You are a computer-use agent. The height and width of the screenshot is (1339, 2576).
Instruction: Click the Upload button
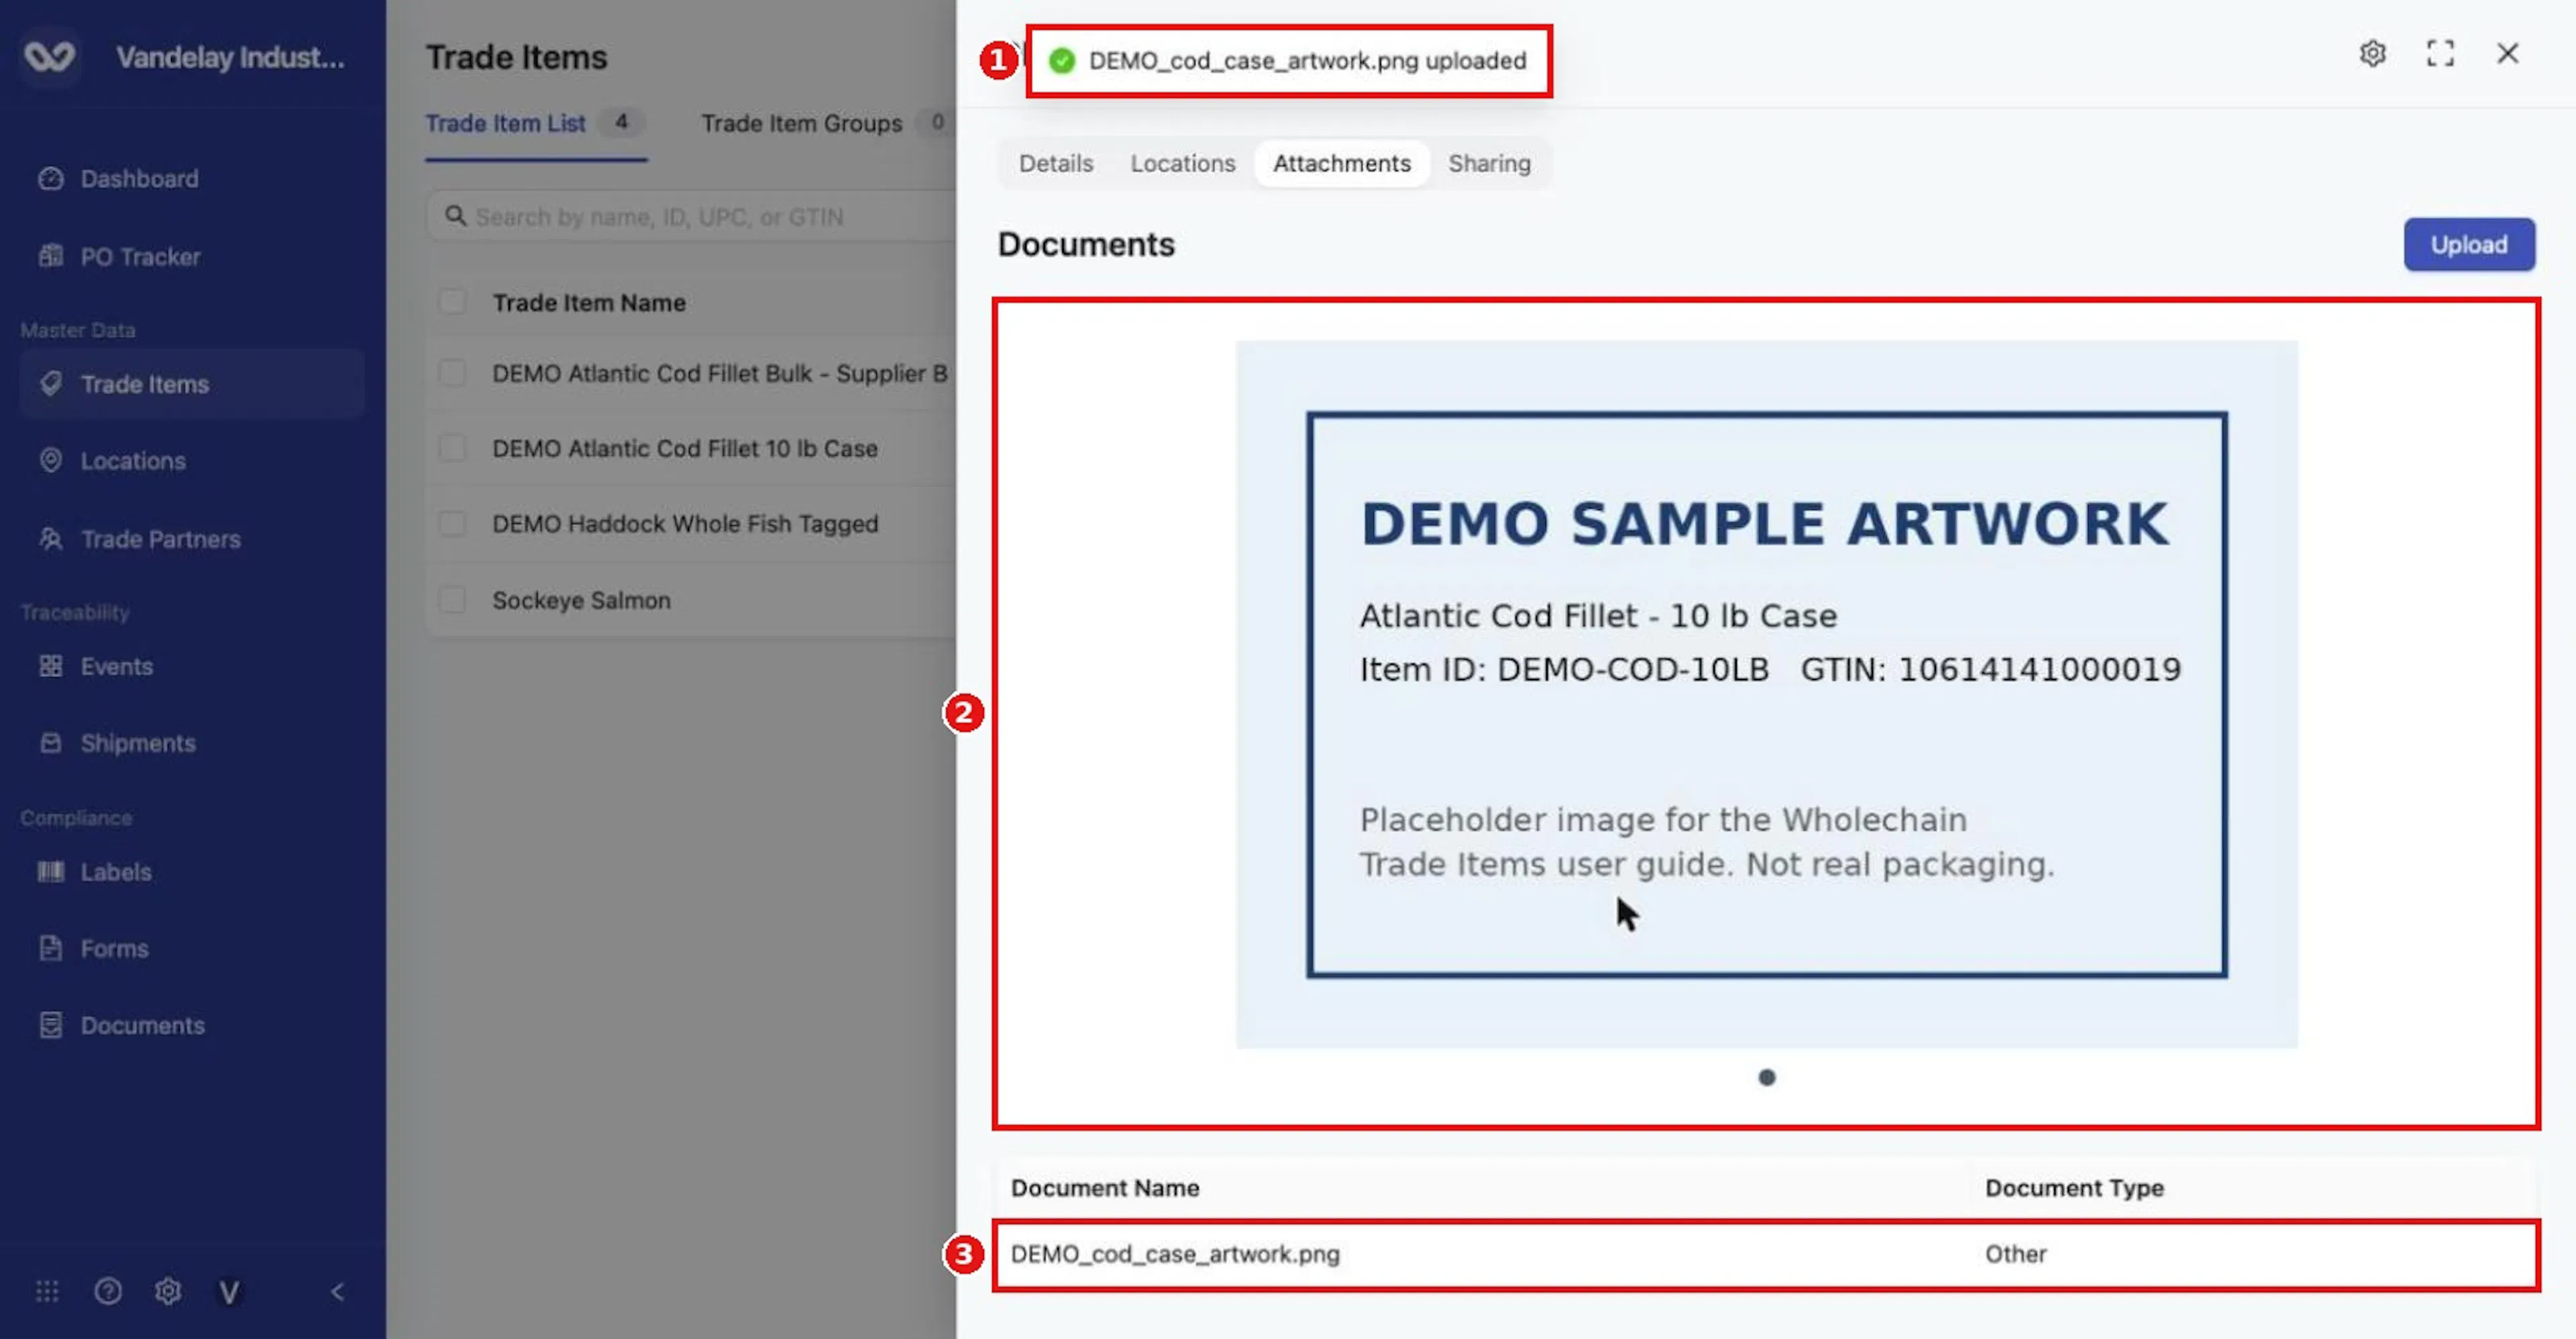[2469, 244]
